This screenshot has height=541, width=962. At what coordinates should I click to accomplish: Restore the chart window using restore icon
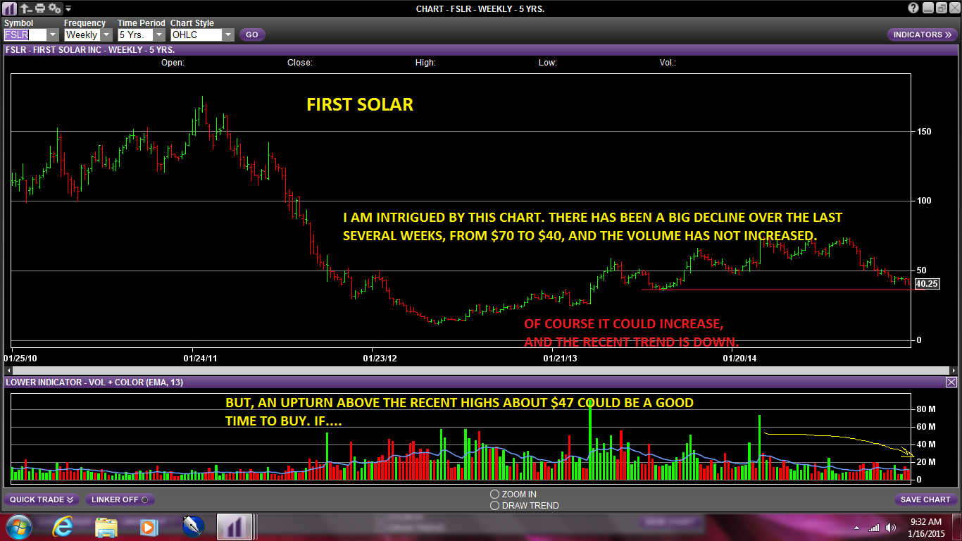942,8
